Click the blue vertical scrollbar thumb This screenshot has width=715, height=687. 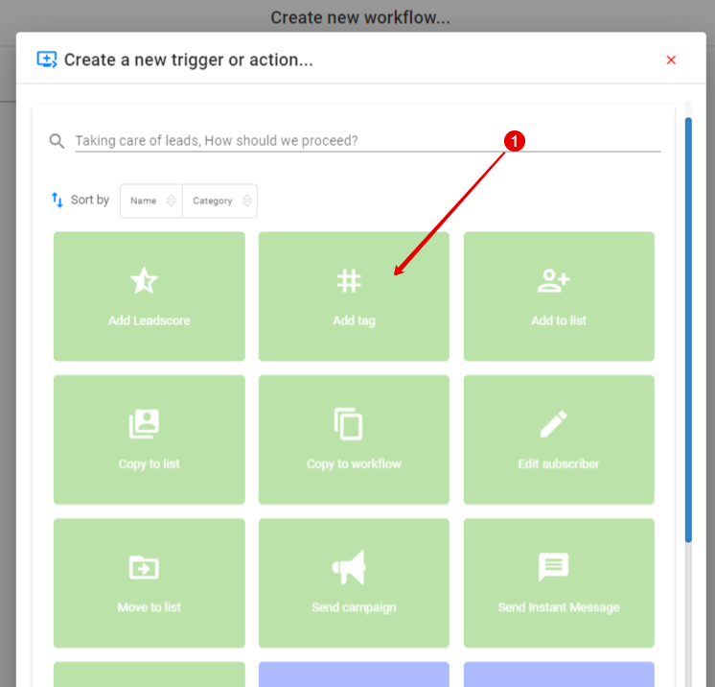[688, 329]
